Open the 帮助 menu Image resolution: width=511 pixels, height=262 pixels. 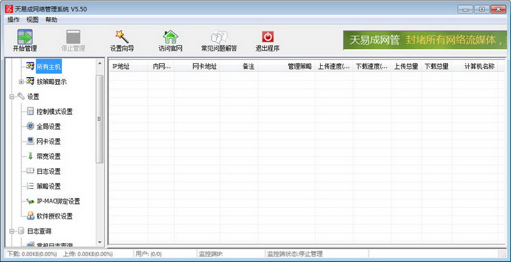point(51,20)
